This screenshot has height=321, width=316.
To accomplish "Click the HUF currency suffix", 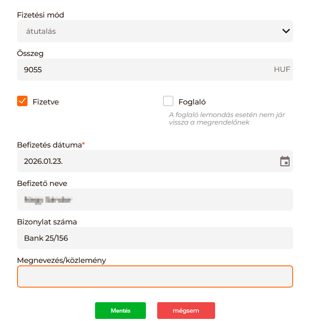I will click(282, 70).
